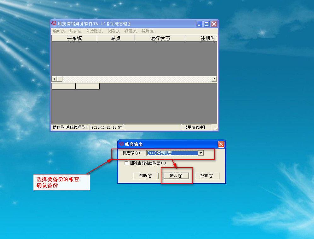Select the [999]演示账套 combo box field
314x239 pixels.
click(172, 153)
